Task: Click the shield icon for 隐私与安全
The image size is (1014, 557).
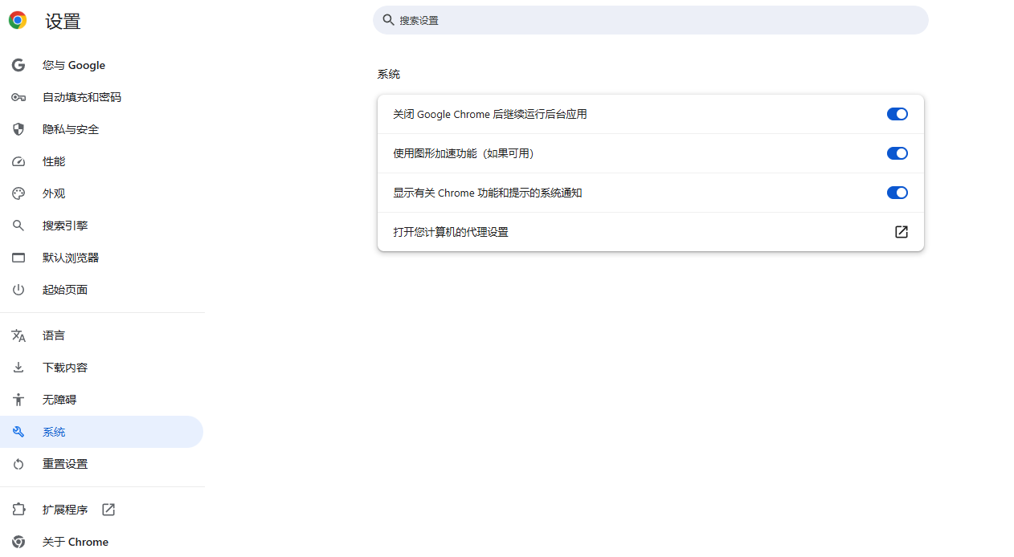Action: tap(18, 129)
